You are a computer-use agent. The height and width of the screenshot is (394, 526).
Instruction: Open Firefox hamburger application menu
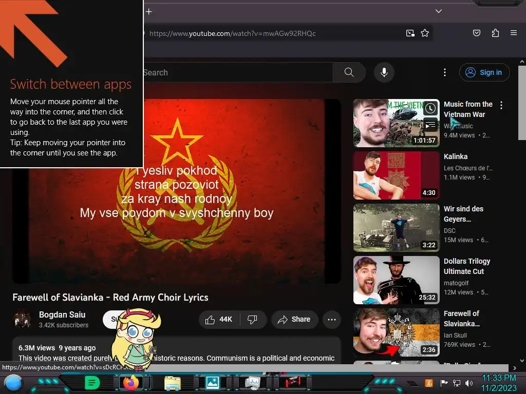[x=514, y=33]
